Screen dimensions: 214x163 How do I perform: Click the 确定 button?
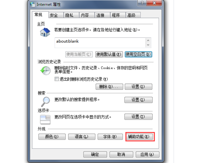coord(95,154)
